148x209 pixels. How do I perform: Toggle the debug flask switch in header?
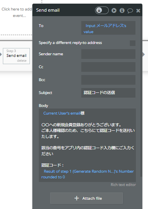point(102,10)
